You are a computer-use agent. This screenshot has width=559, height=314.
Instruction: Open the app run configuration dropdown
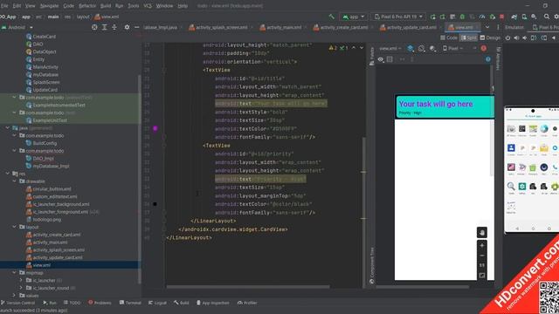pyautogui.click(x=354, y=17)
